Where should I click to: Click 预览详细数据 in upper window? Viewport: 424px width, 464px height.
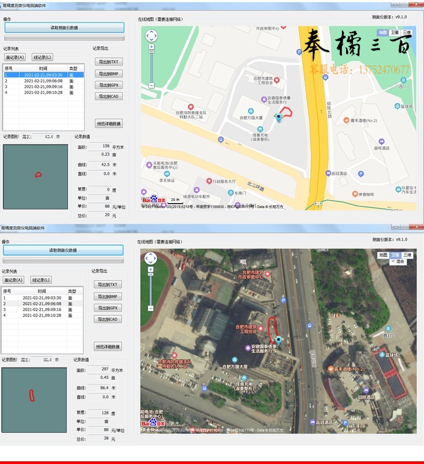click(x=109, y=124)
